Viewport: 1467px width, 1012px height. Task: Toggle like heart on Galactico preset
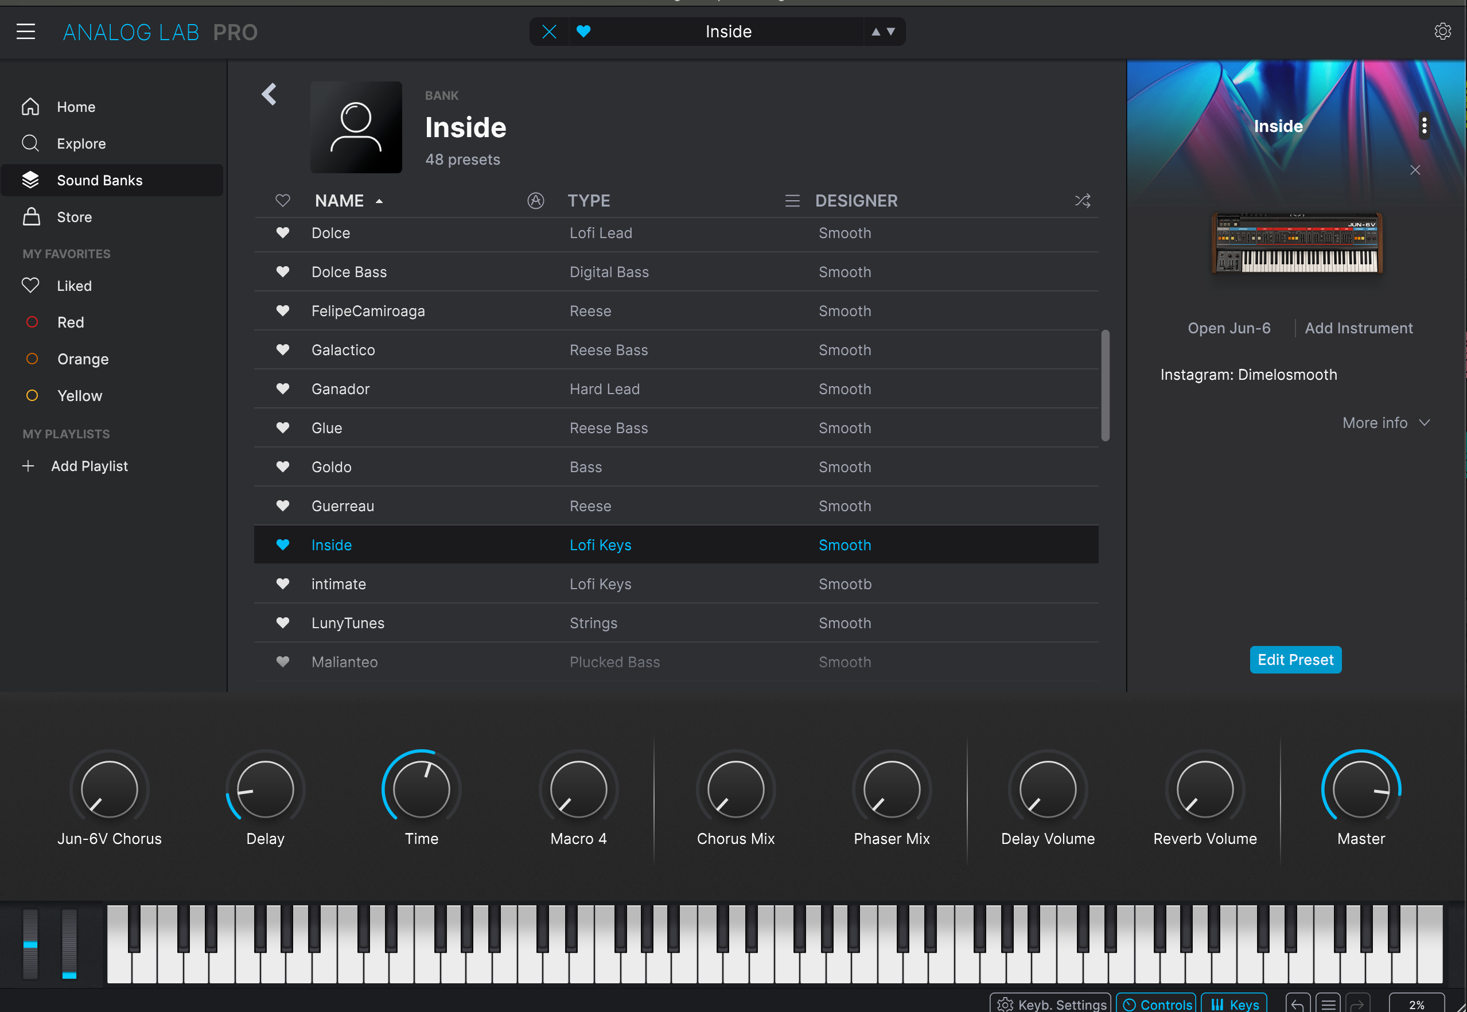(x=283, y=350)
